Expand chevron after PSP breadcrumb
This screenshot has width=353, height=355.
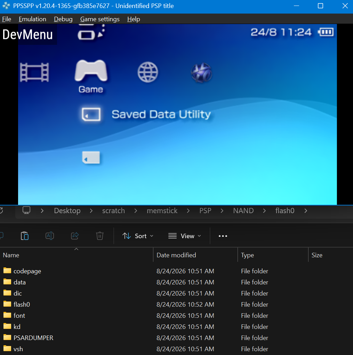coord(222,211)
